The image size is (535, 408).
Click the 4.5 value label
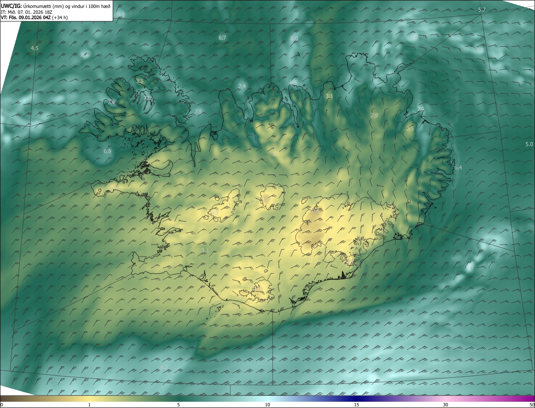[35, 48]
